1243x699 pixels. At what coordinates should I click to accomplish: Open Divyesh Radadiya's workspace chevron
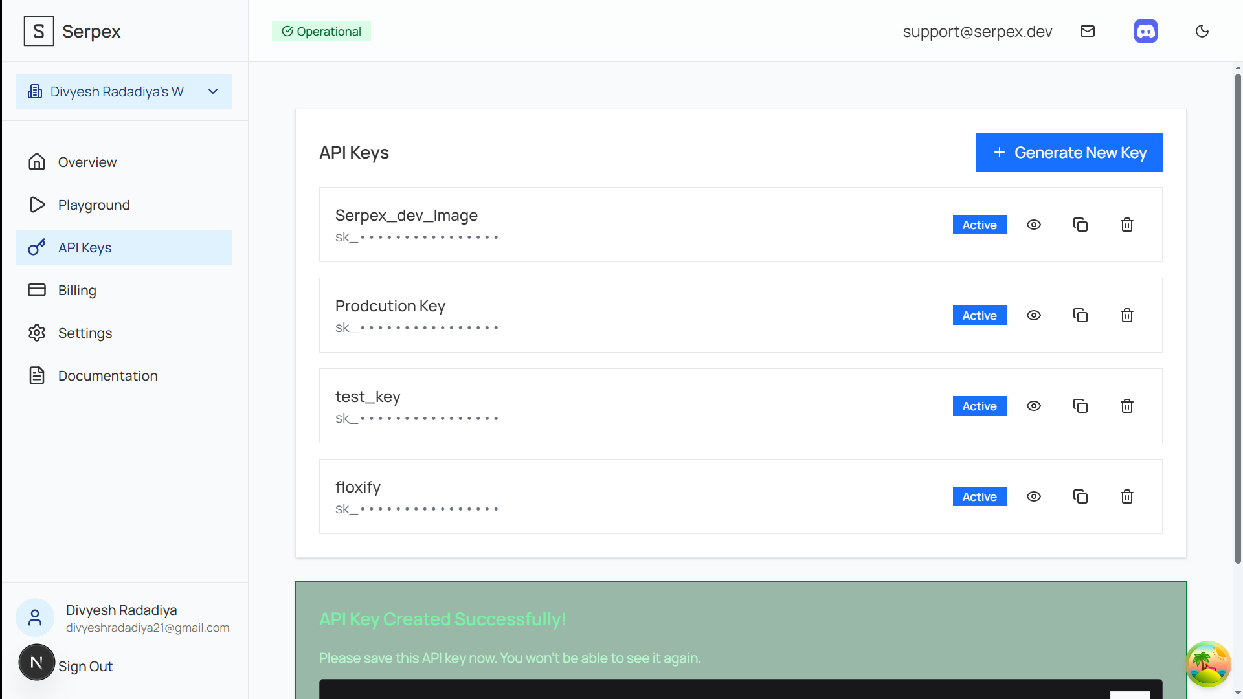tap(213, 91)
